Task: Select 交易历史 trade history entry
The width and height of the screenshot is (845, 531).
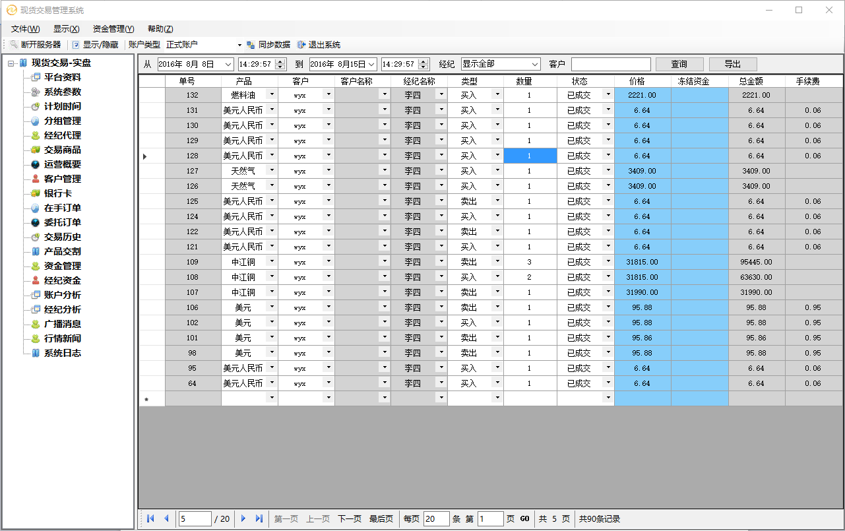Action: [63, 237]
